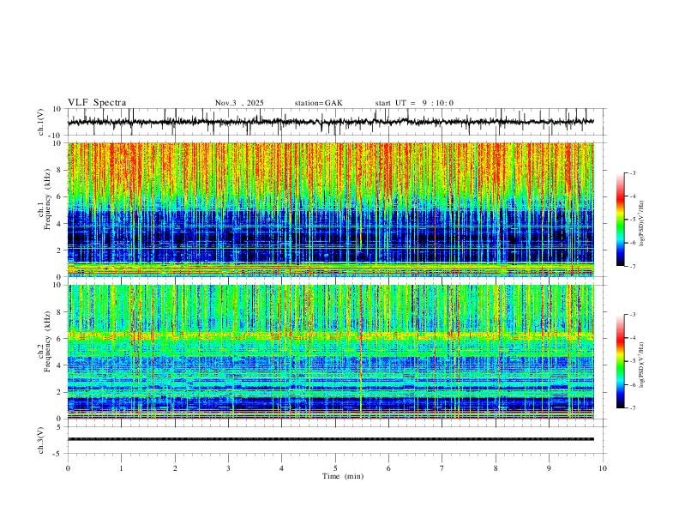This screenshot has width=679, height=525.
Task: Click the ch.2 'Frequency (kHz)' axis label
Action: (48, 341)
